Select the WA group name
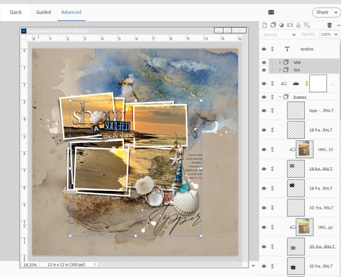The height and width of the screenshot is (277, 341). tap(297, 70)
